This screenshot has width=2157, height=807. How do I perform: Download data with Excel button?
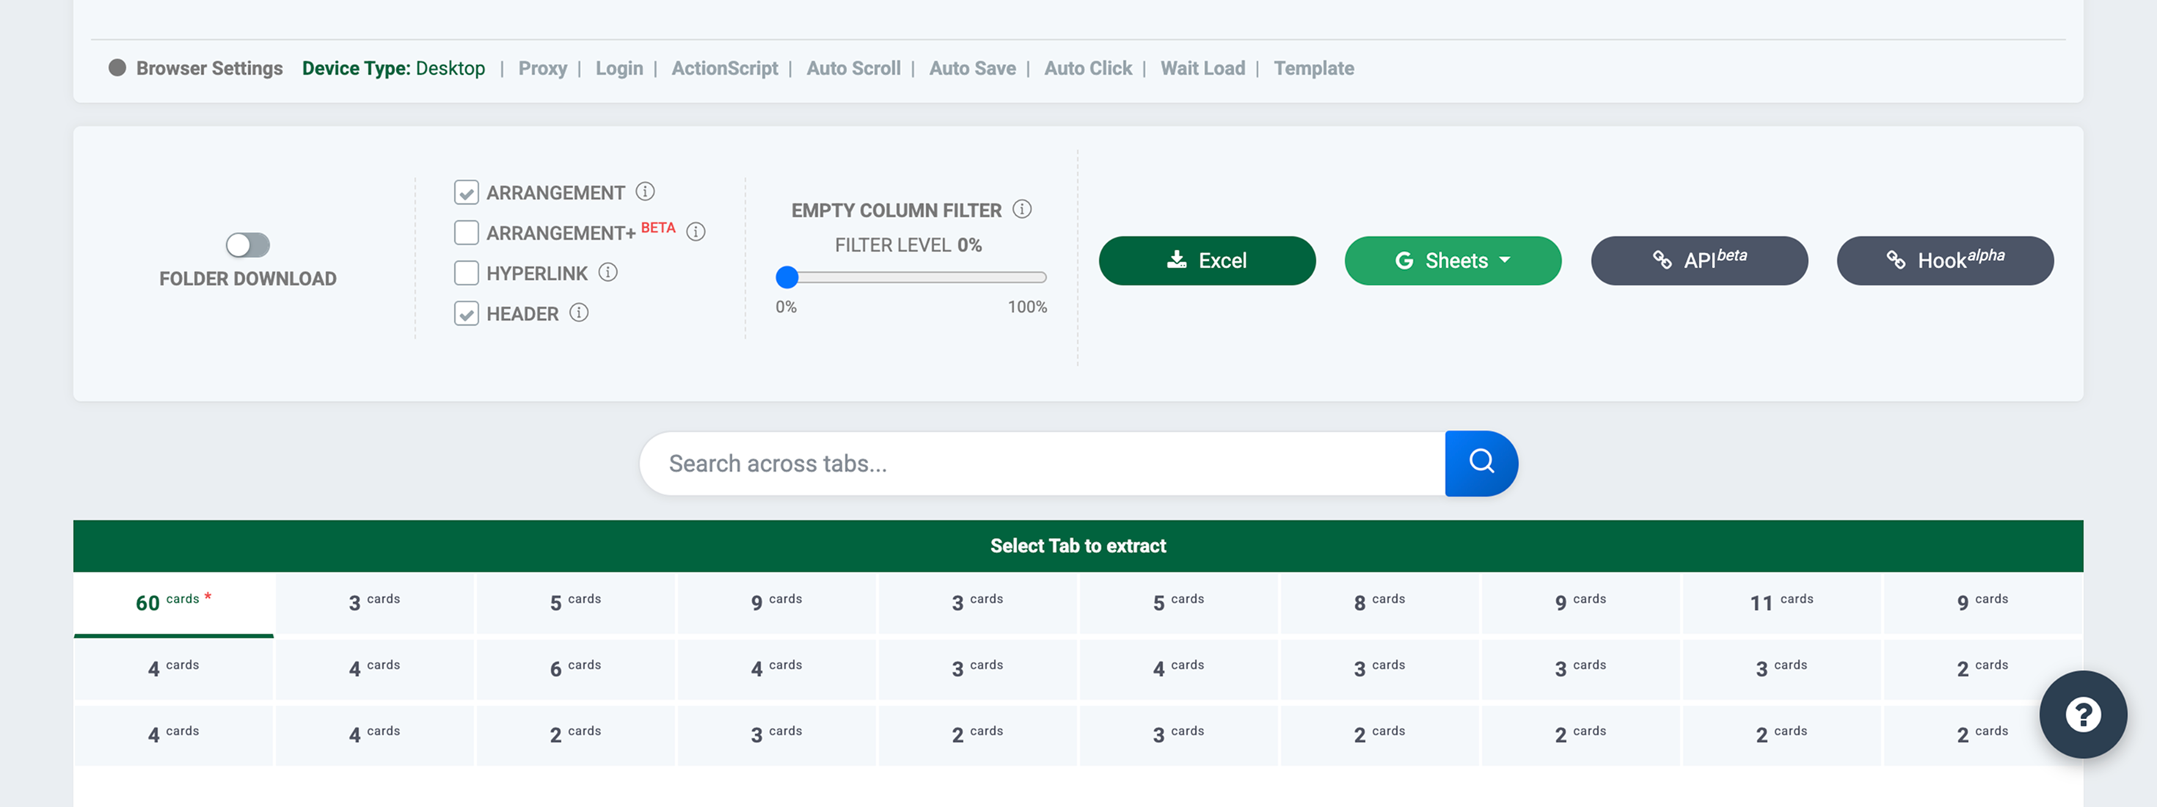point(1207,260)
